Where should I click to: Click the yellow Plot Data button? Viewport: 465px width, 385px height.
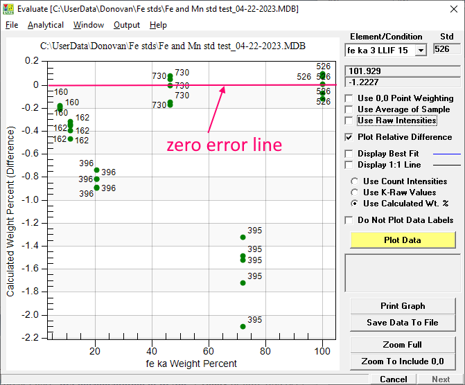click(x=403, y=240)
